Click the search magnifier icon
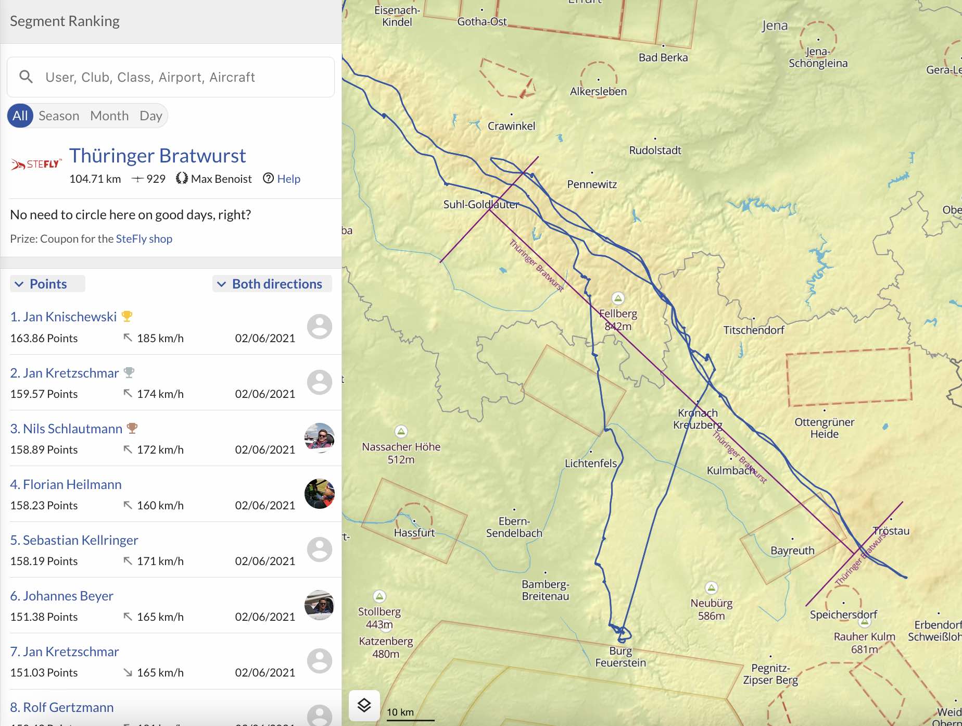 point(26,77)
